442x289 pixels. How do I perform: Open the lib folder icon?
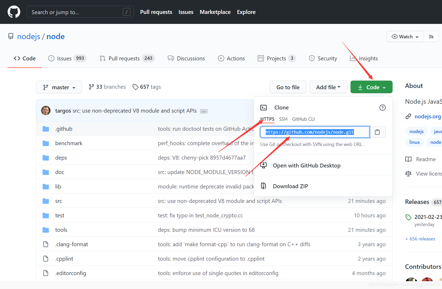tap(46, 187)
